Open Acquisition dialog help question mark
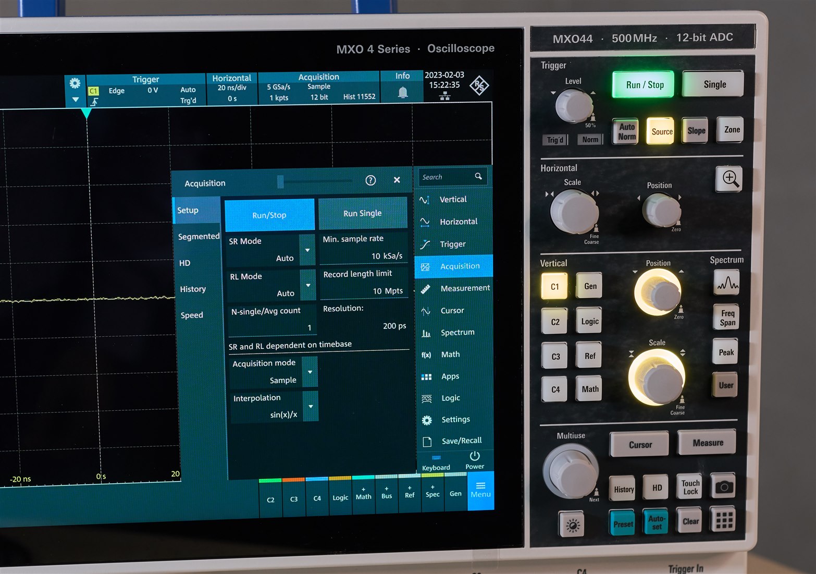The height and width of the screenshot is (574, 816). pyautogui.click(x=370, y=180)
